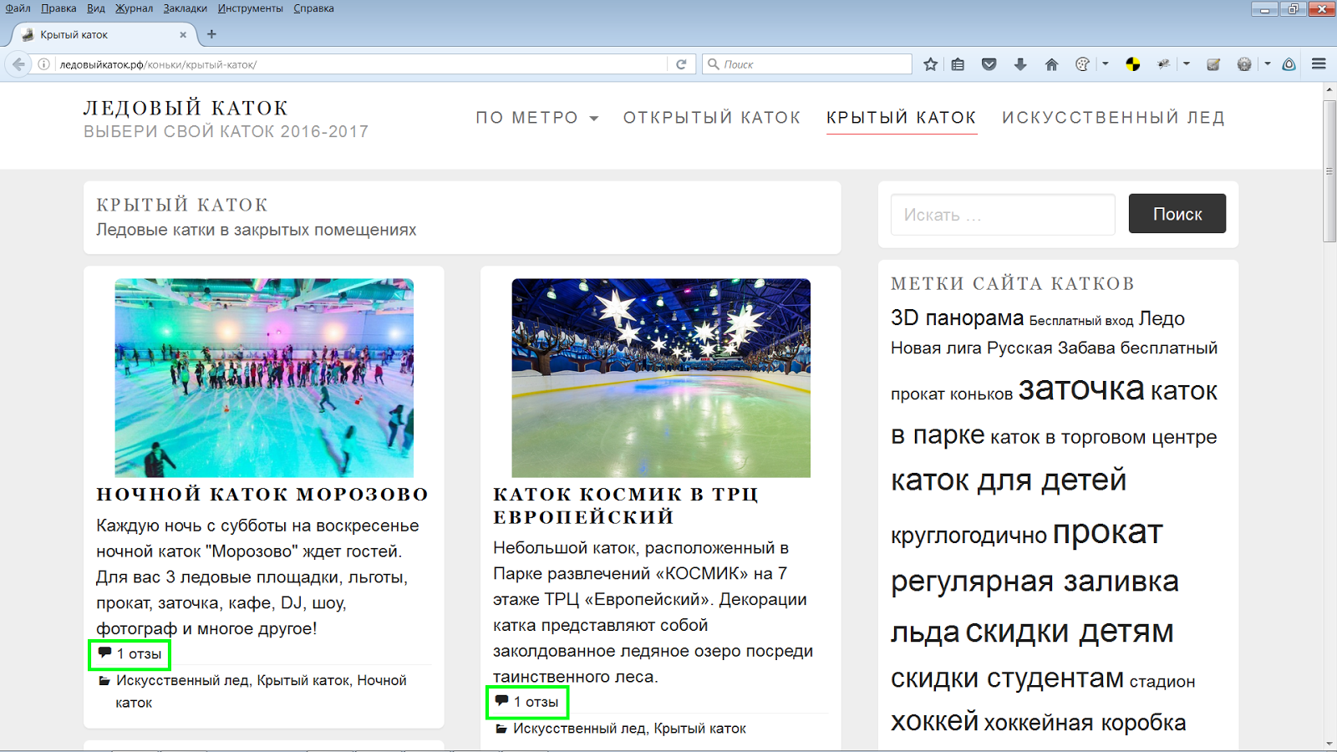Click the blue drop extension icon

[1289, 64]
